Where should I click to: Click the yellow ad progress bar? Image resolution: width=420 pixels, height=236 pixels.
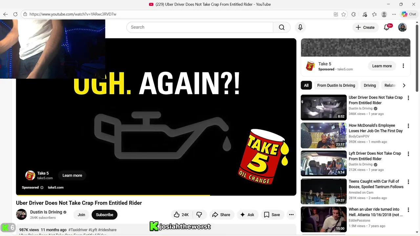113,195
